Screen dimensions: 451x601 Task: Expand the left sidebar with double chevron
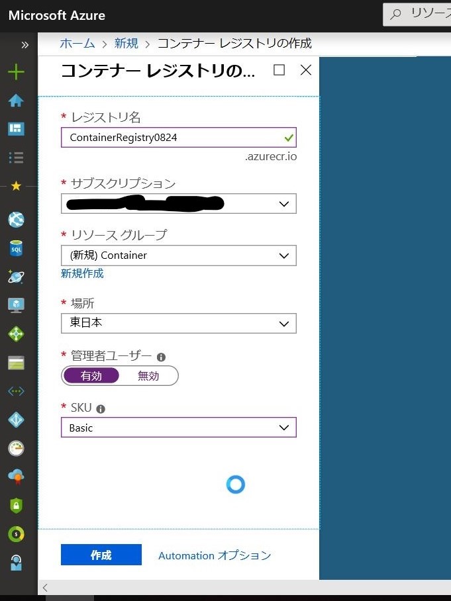pos(25,45)
